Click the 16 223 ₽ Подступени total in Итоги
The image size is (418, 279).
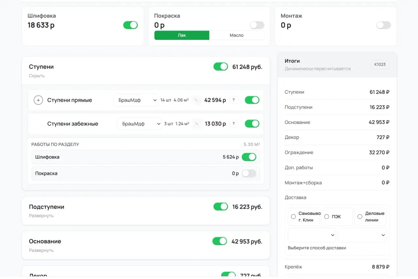[x=379, y=107]
